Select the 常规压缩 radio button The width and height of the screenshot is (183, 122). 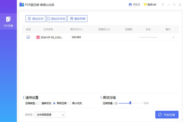point(54,103)
